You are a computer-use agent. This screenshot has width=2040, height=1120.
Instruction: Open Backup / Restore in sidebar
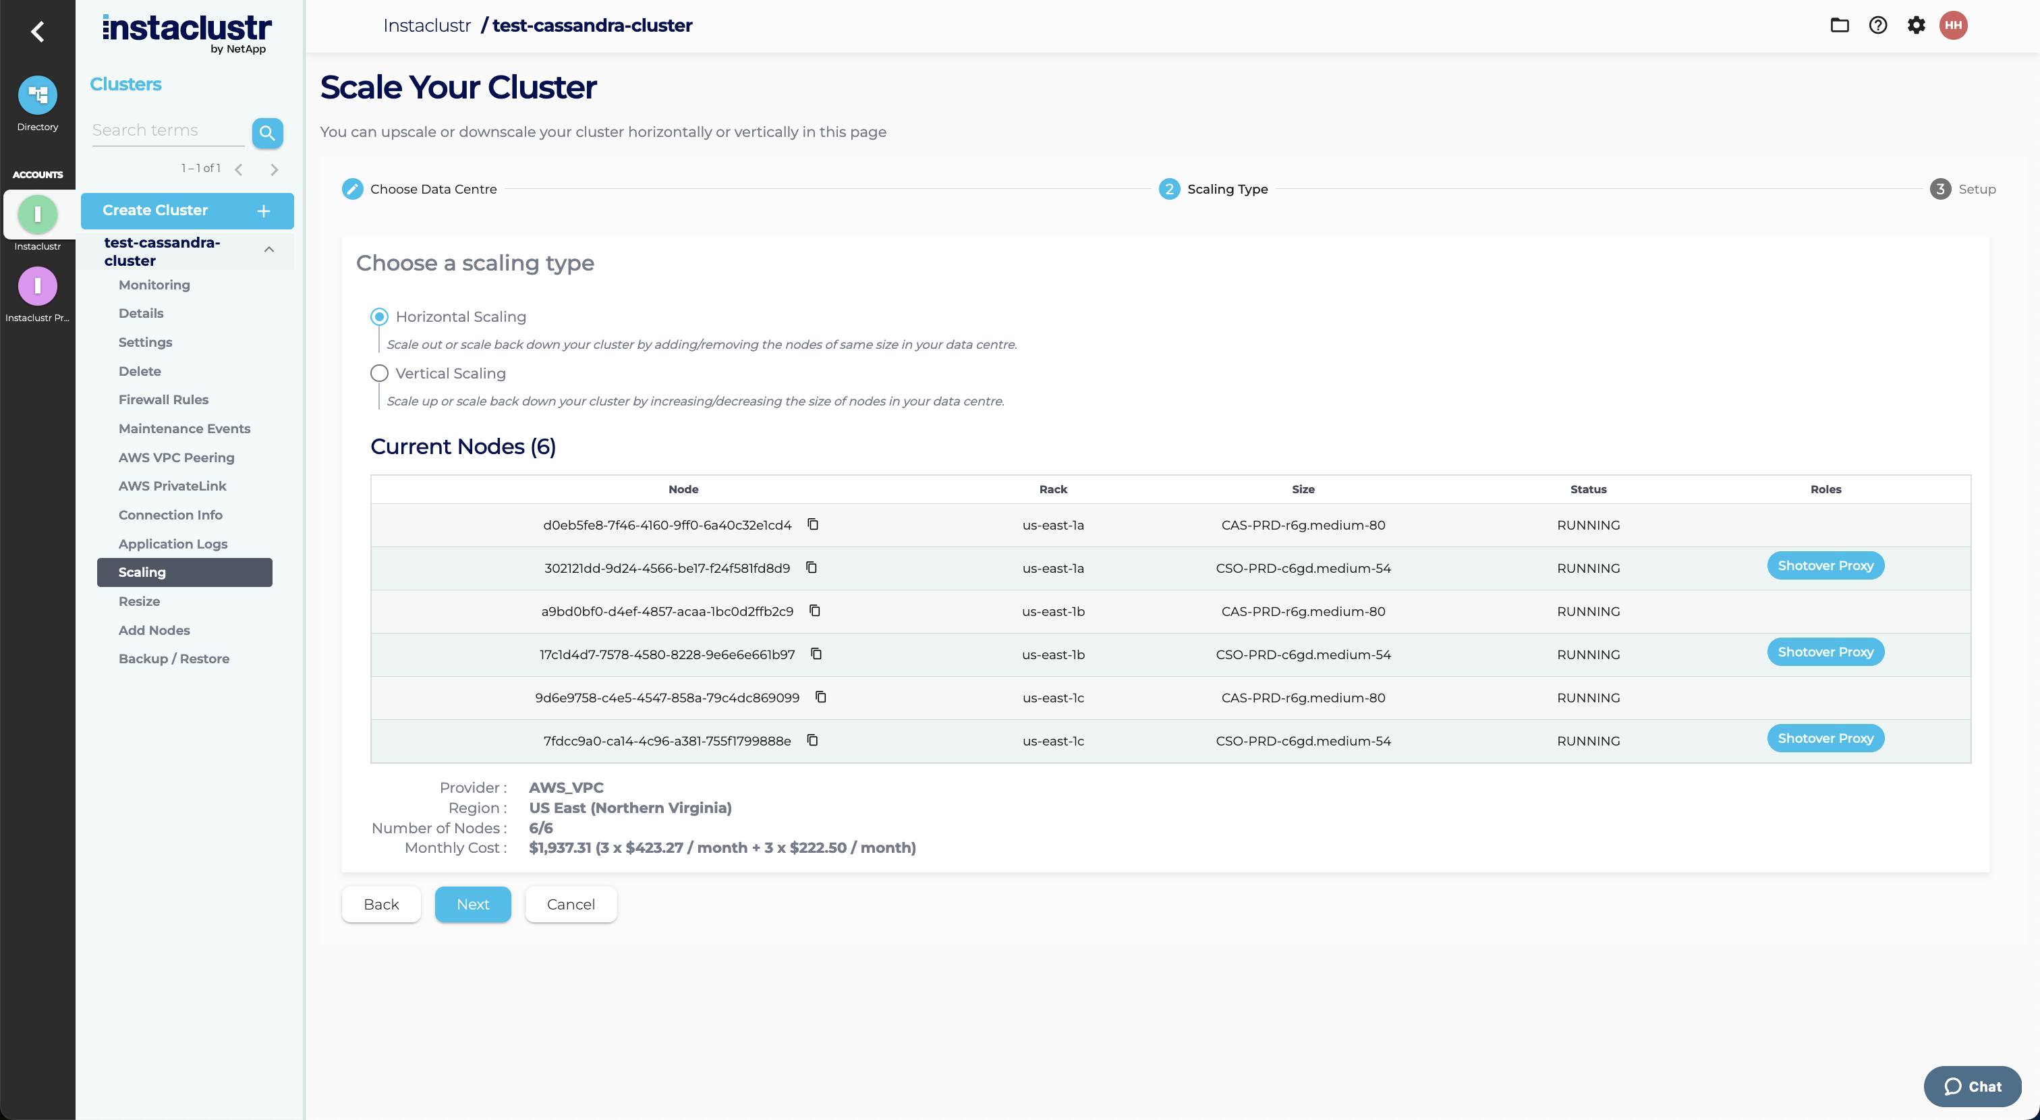click(173, 659)
